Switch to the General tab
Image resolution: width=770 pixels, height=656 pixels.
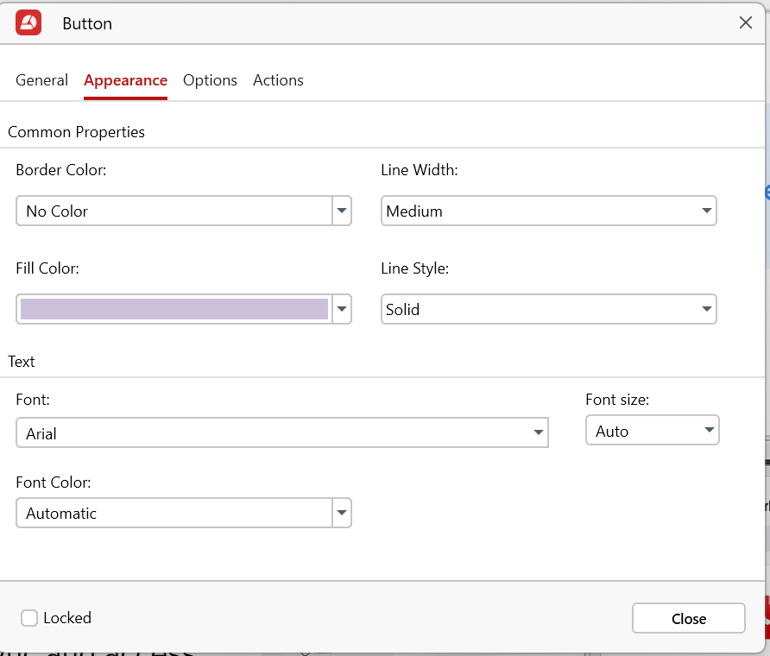(x=41, y=80)
